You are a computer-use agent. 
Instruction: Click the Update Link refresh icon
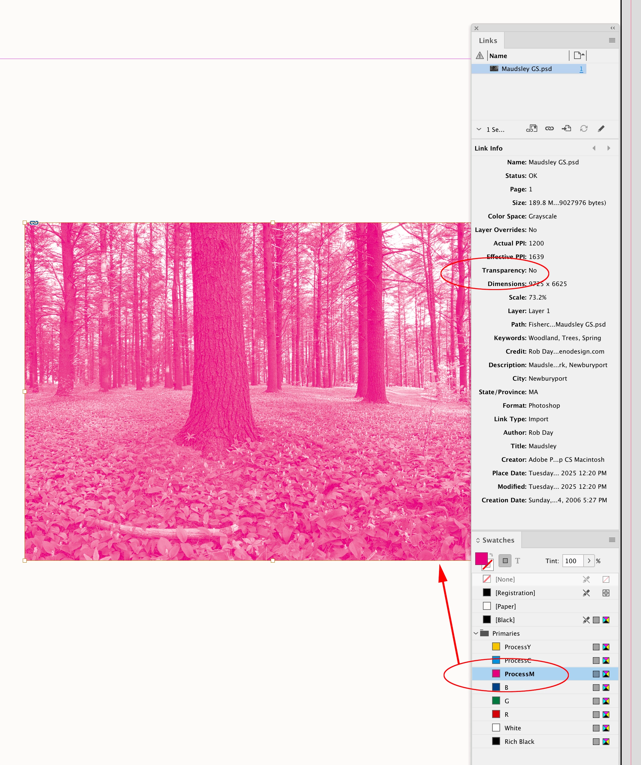point(584,129)
